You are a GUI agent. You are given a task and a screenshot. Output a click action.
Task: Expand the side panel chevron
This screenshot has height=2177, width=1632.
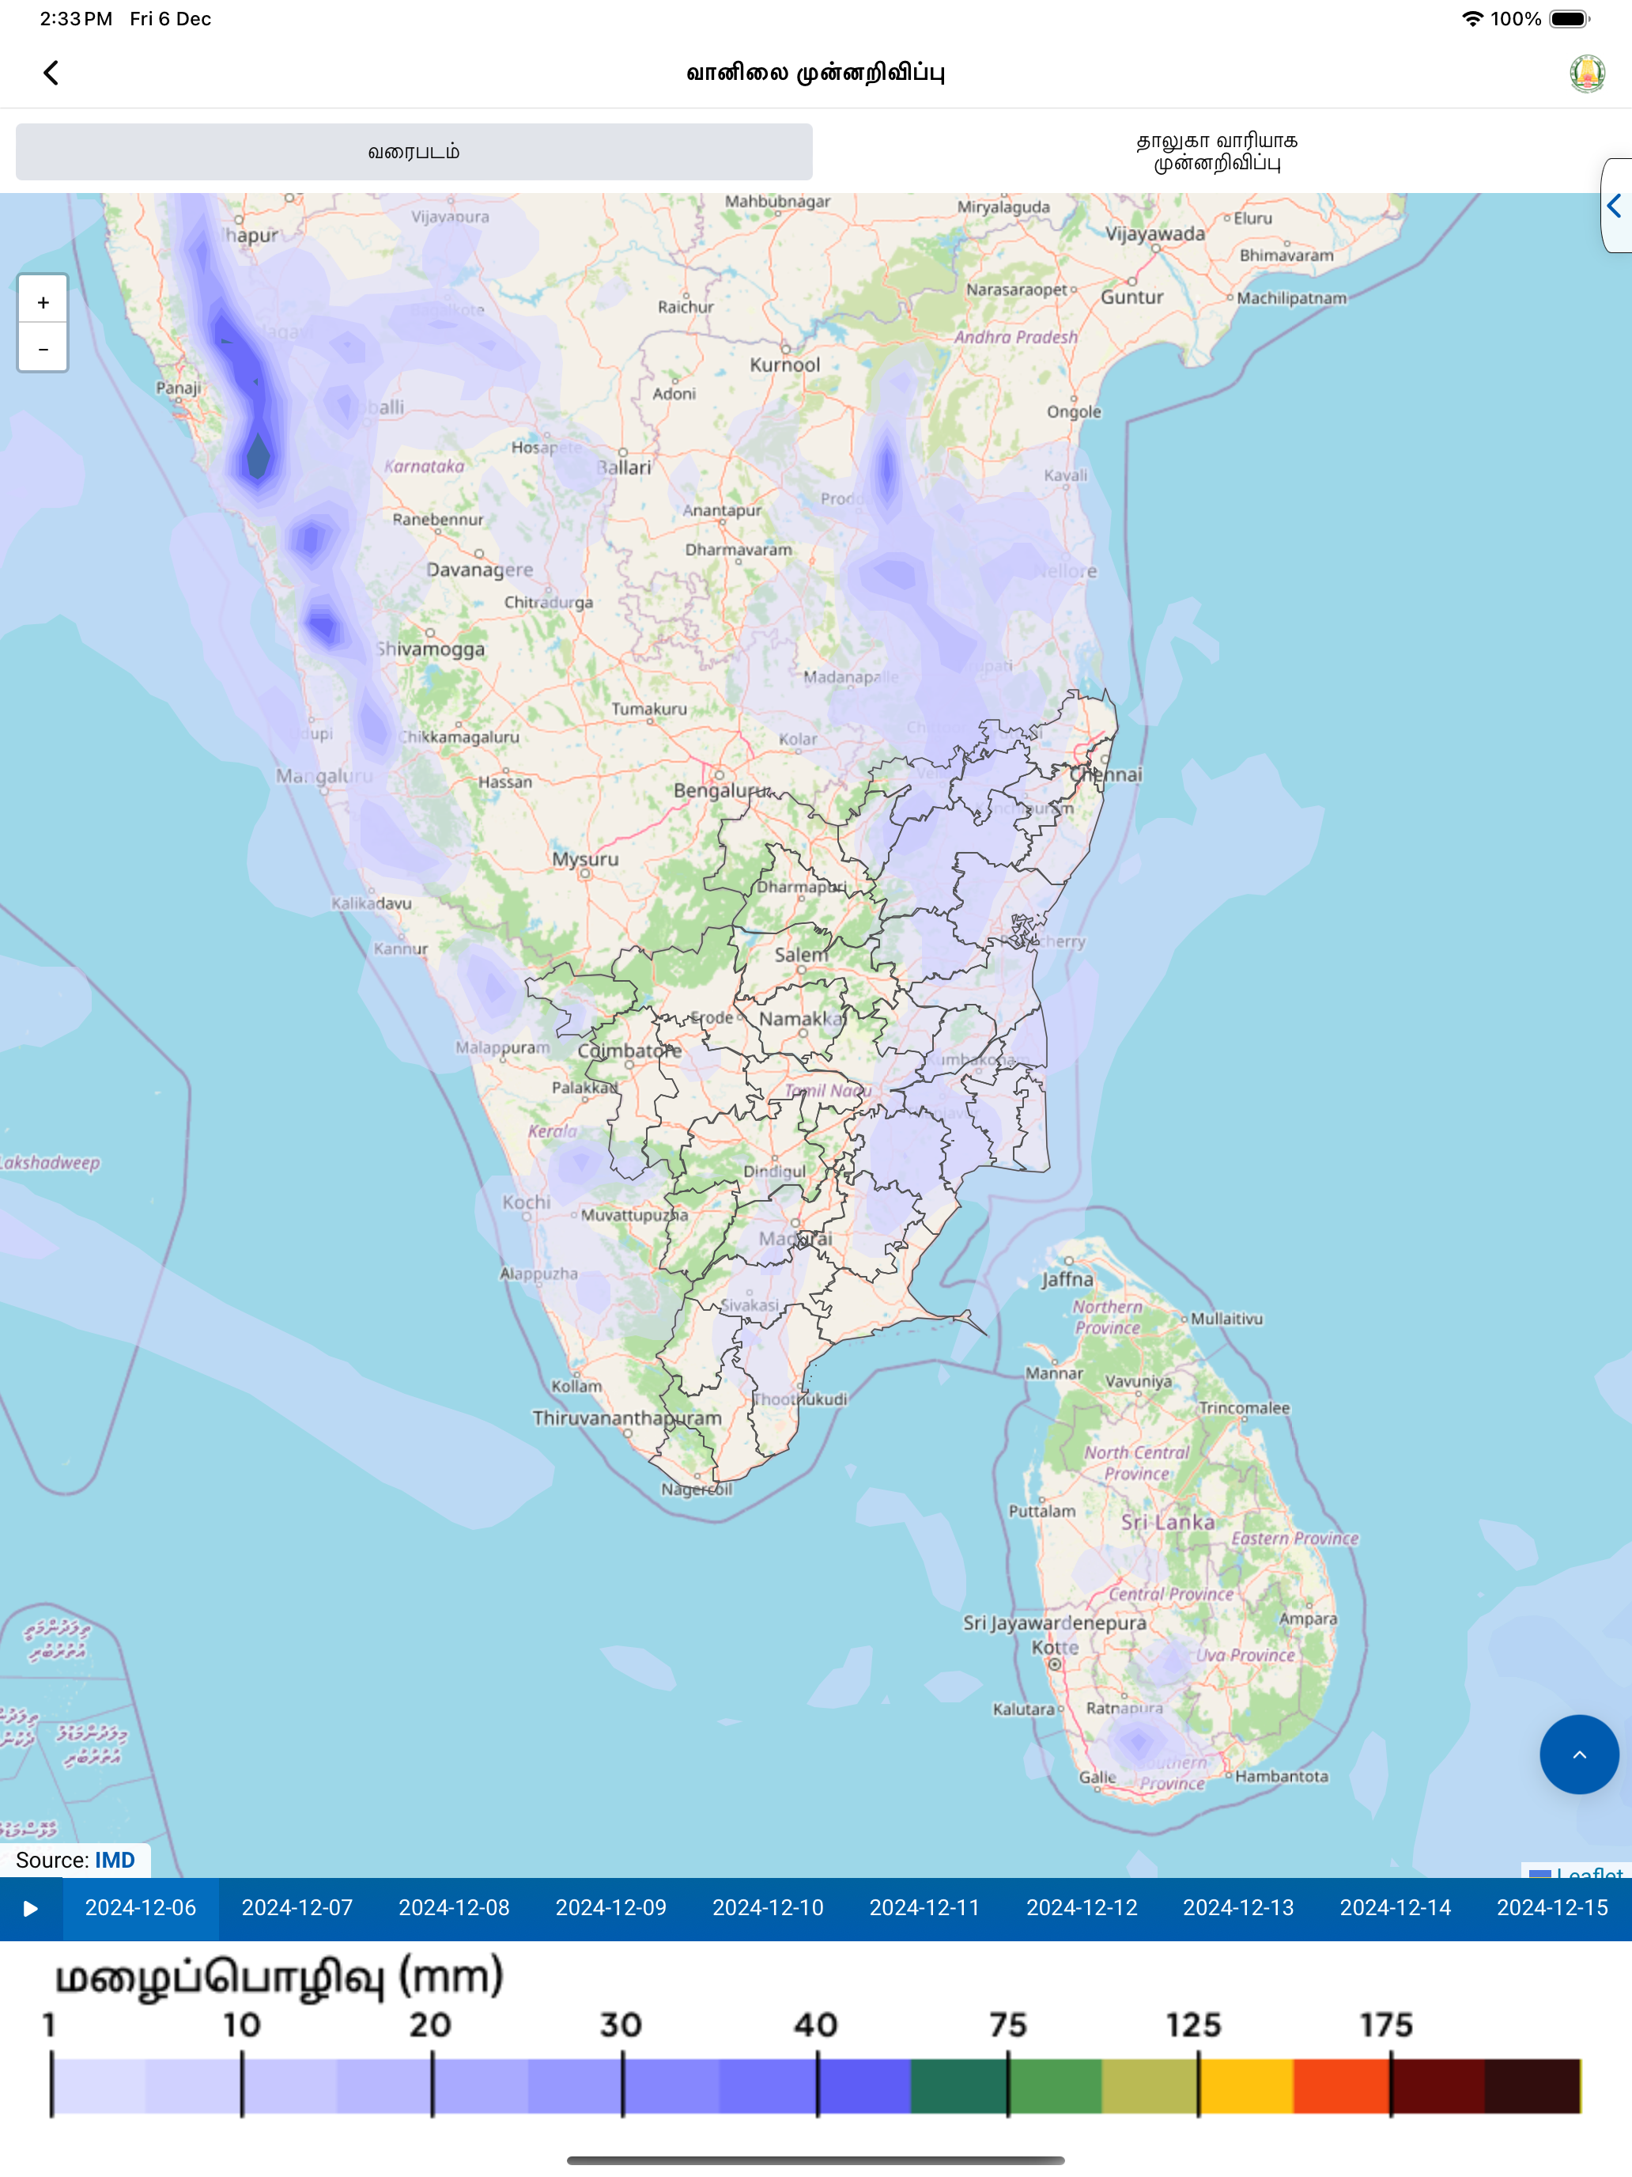(x=1615, y=206)
